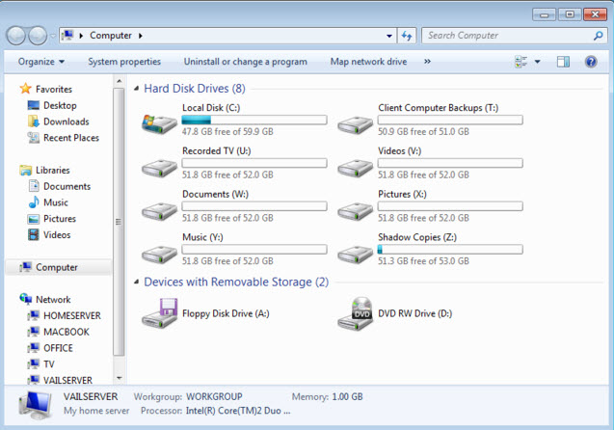Toggle the preview pane icon
The height and width of the screenshot is (430, 614).
[563, 62]
